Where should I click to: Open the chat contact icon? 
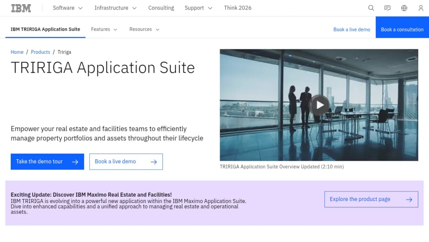(387, 8)
